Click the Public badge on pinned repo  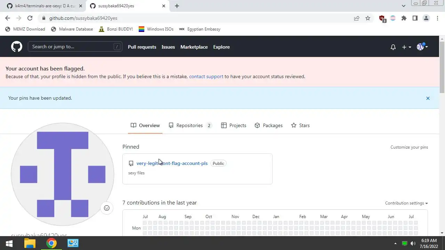[218, 163]
